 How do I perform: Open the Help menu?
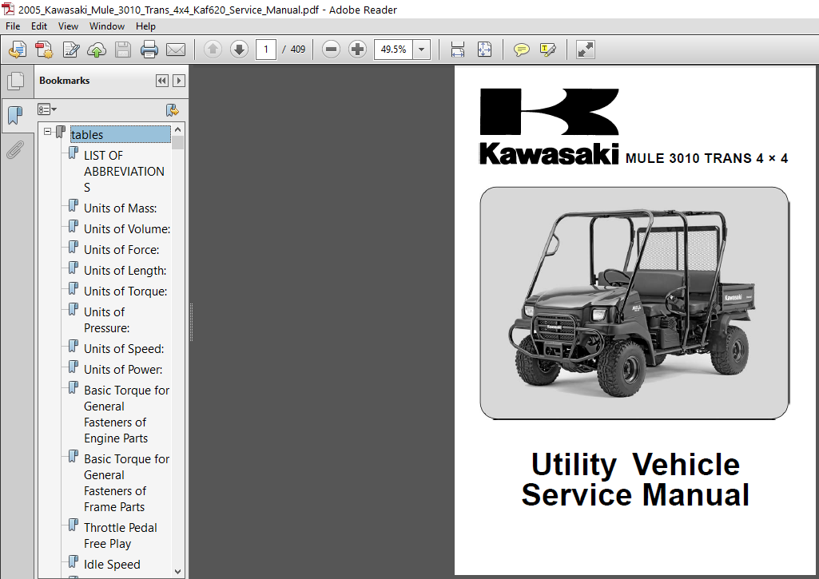[145, 26]
